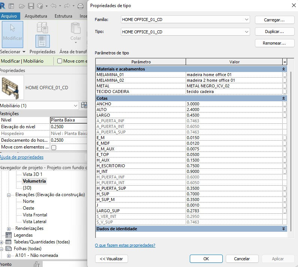Viewport: 298px width, 267px height.
Task: Click the Tabelas/Quantidades table icon
Action: tap(9, 242)
